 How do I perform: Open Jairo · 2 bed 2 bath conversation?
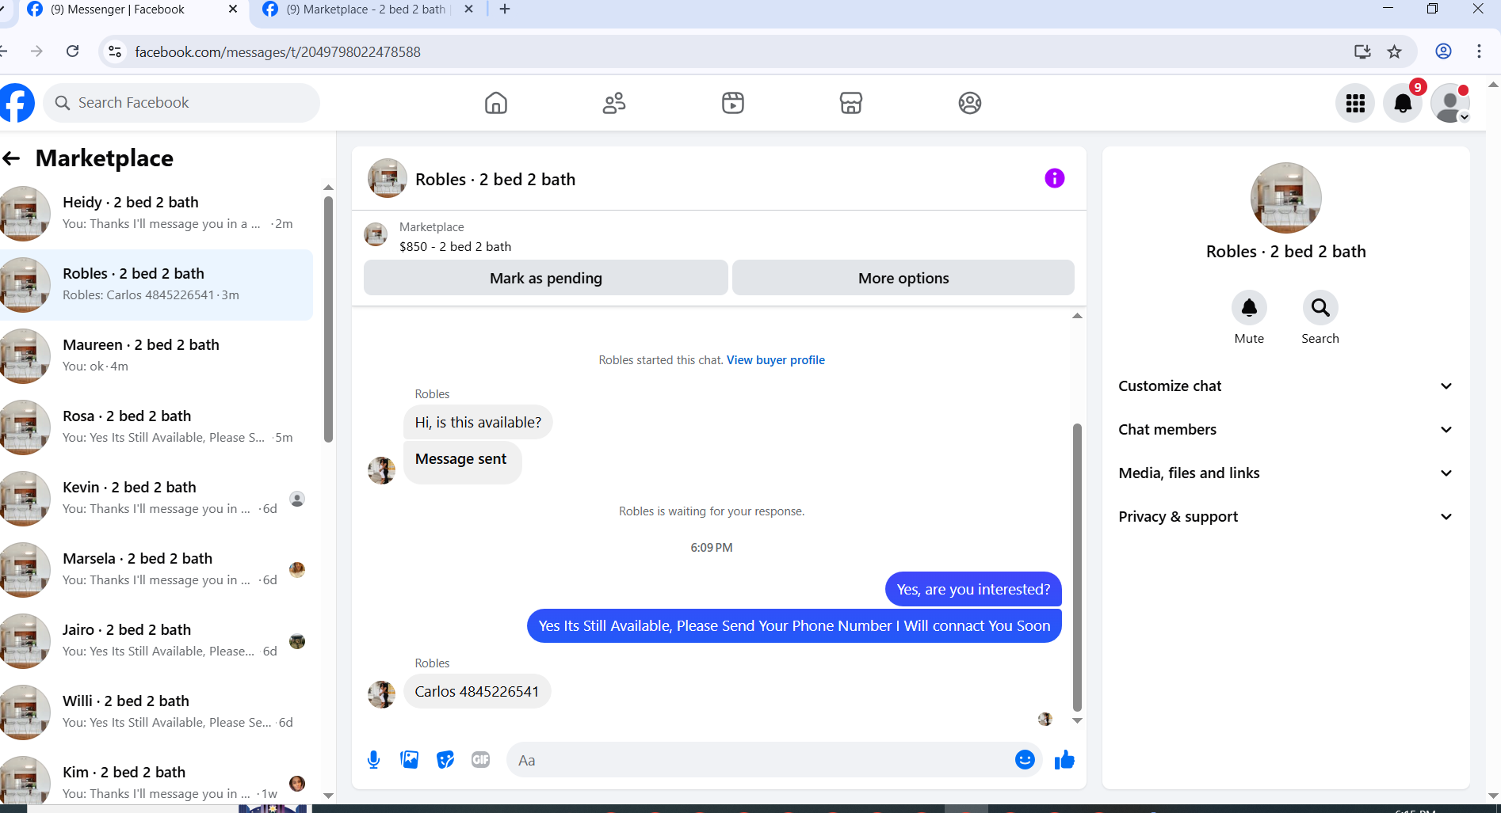pos(156,641)
